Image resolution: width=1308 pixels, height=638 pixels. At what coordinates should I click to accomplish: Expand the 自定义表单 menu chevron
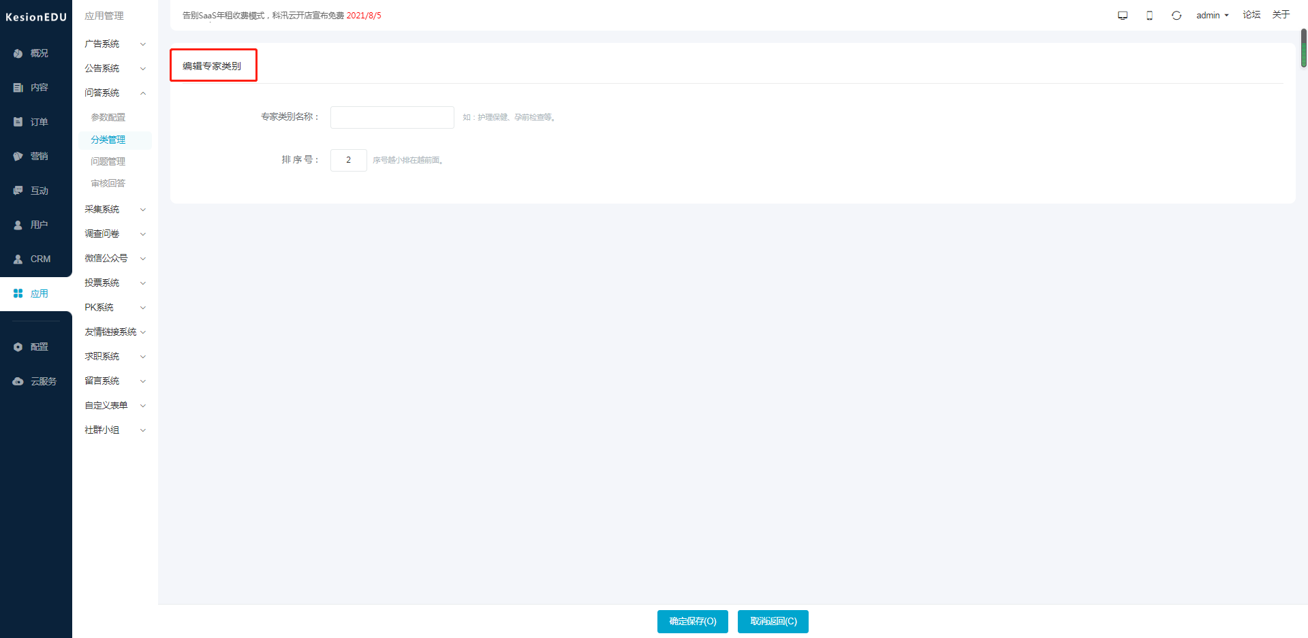pyautogui.click(x=143, y=406)
